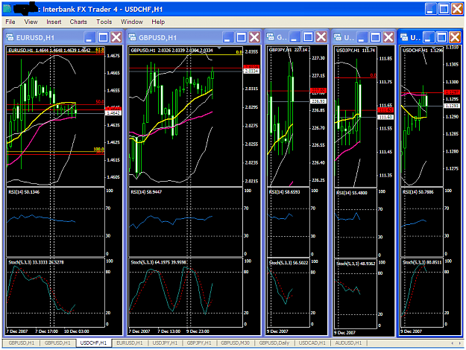
Task: Switch to the AUDUSD,H1 bottom tab
Action: click(x=349, y=343)
